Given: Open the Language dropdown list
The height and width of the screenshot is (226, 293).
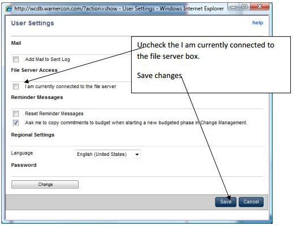Looking at the screenshot, I should [107, 154].
